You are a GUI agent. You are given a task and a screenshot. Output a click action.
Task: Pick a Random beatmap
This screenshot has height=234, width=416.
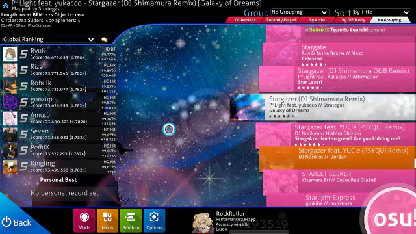131,220
